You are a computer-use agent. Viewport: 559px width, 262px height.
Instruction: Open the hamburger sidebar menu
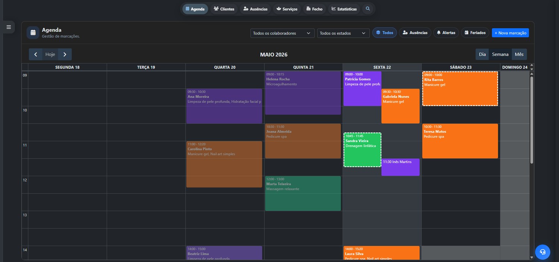[9, 27]
